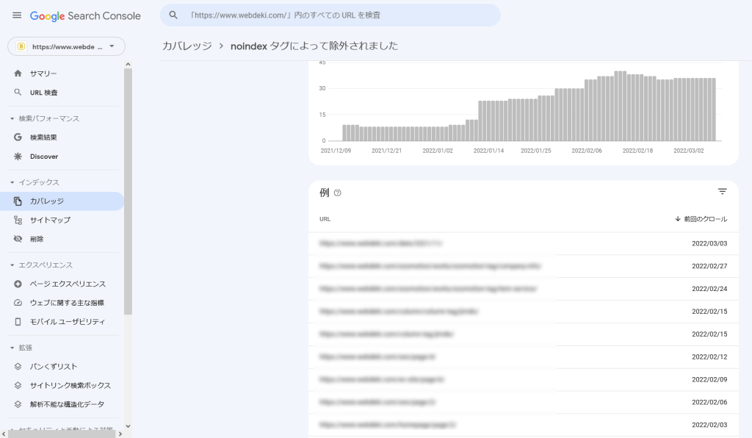Open ウェブに関する主な指標 report
Viewport: 752px width, 438px height.
point(67,303)
